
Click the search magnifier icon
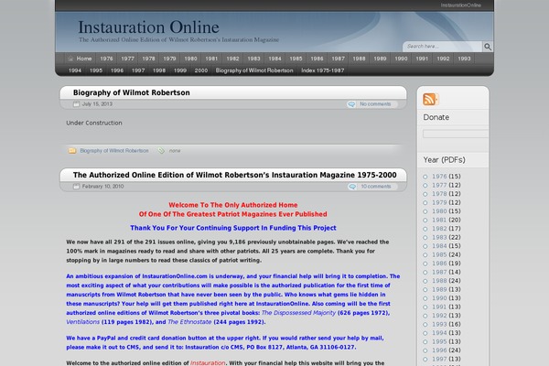point(488,47)
